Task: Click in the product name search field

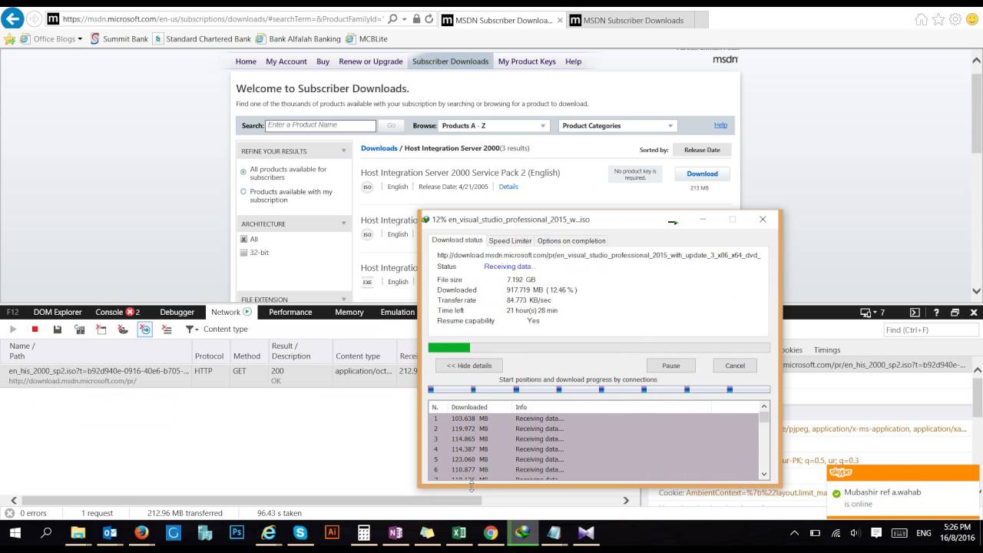Action: click(x=321, y=125)
